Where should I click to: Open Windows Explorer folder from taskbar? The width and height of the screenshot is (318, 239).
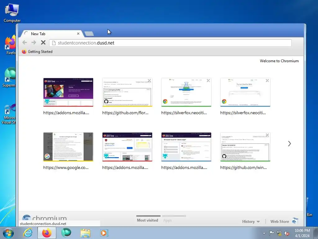coord(85,233)
